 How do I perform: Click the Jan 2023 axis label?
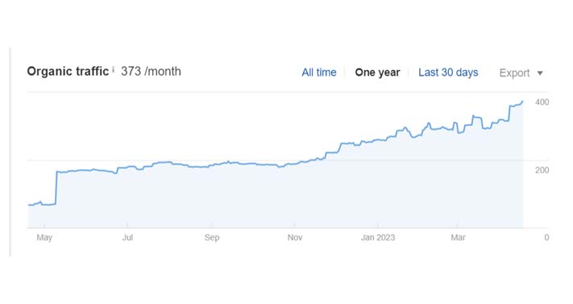[x=378, y=237]
